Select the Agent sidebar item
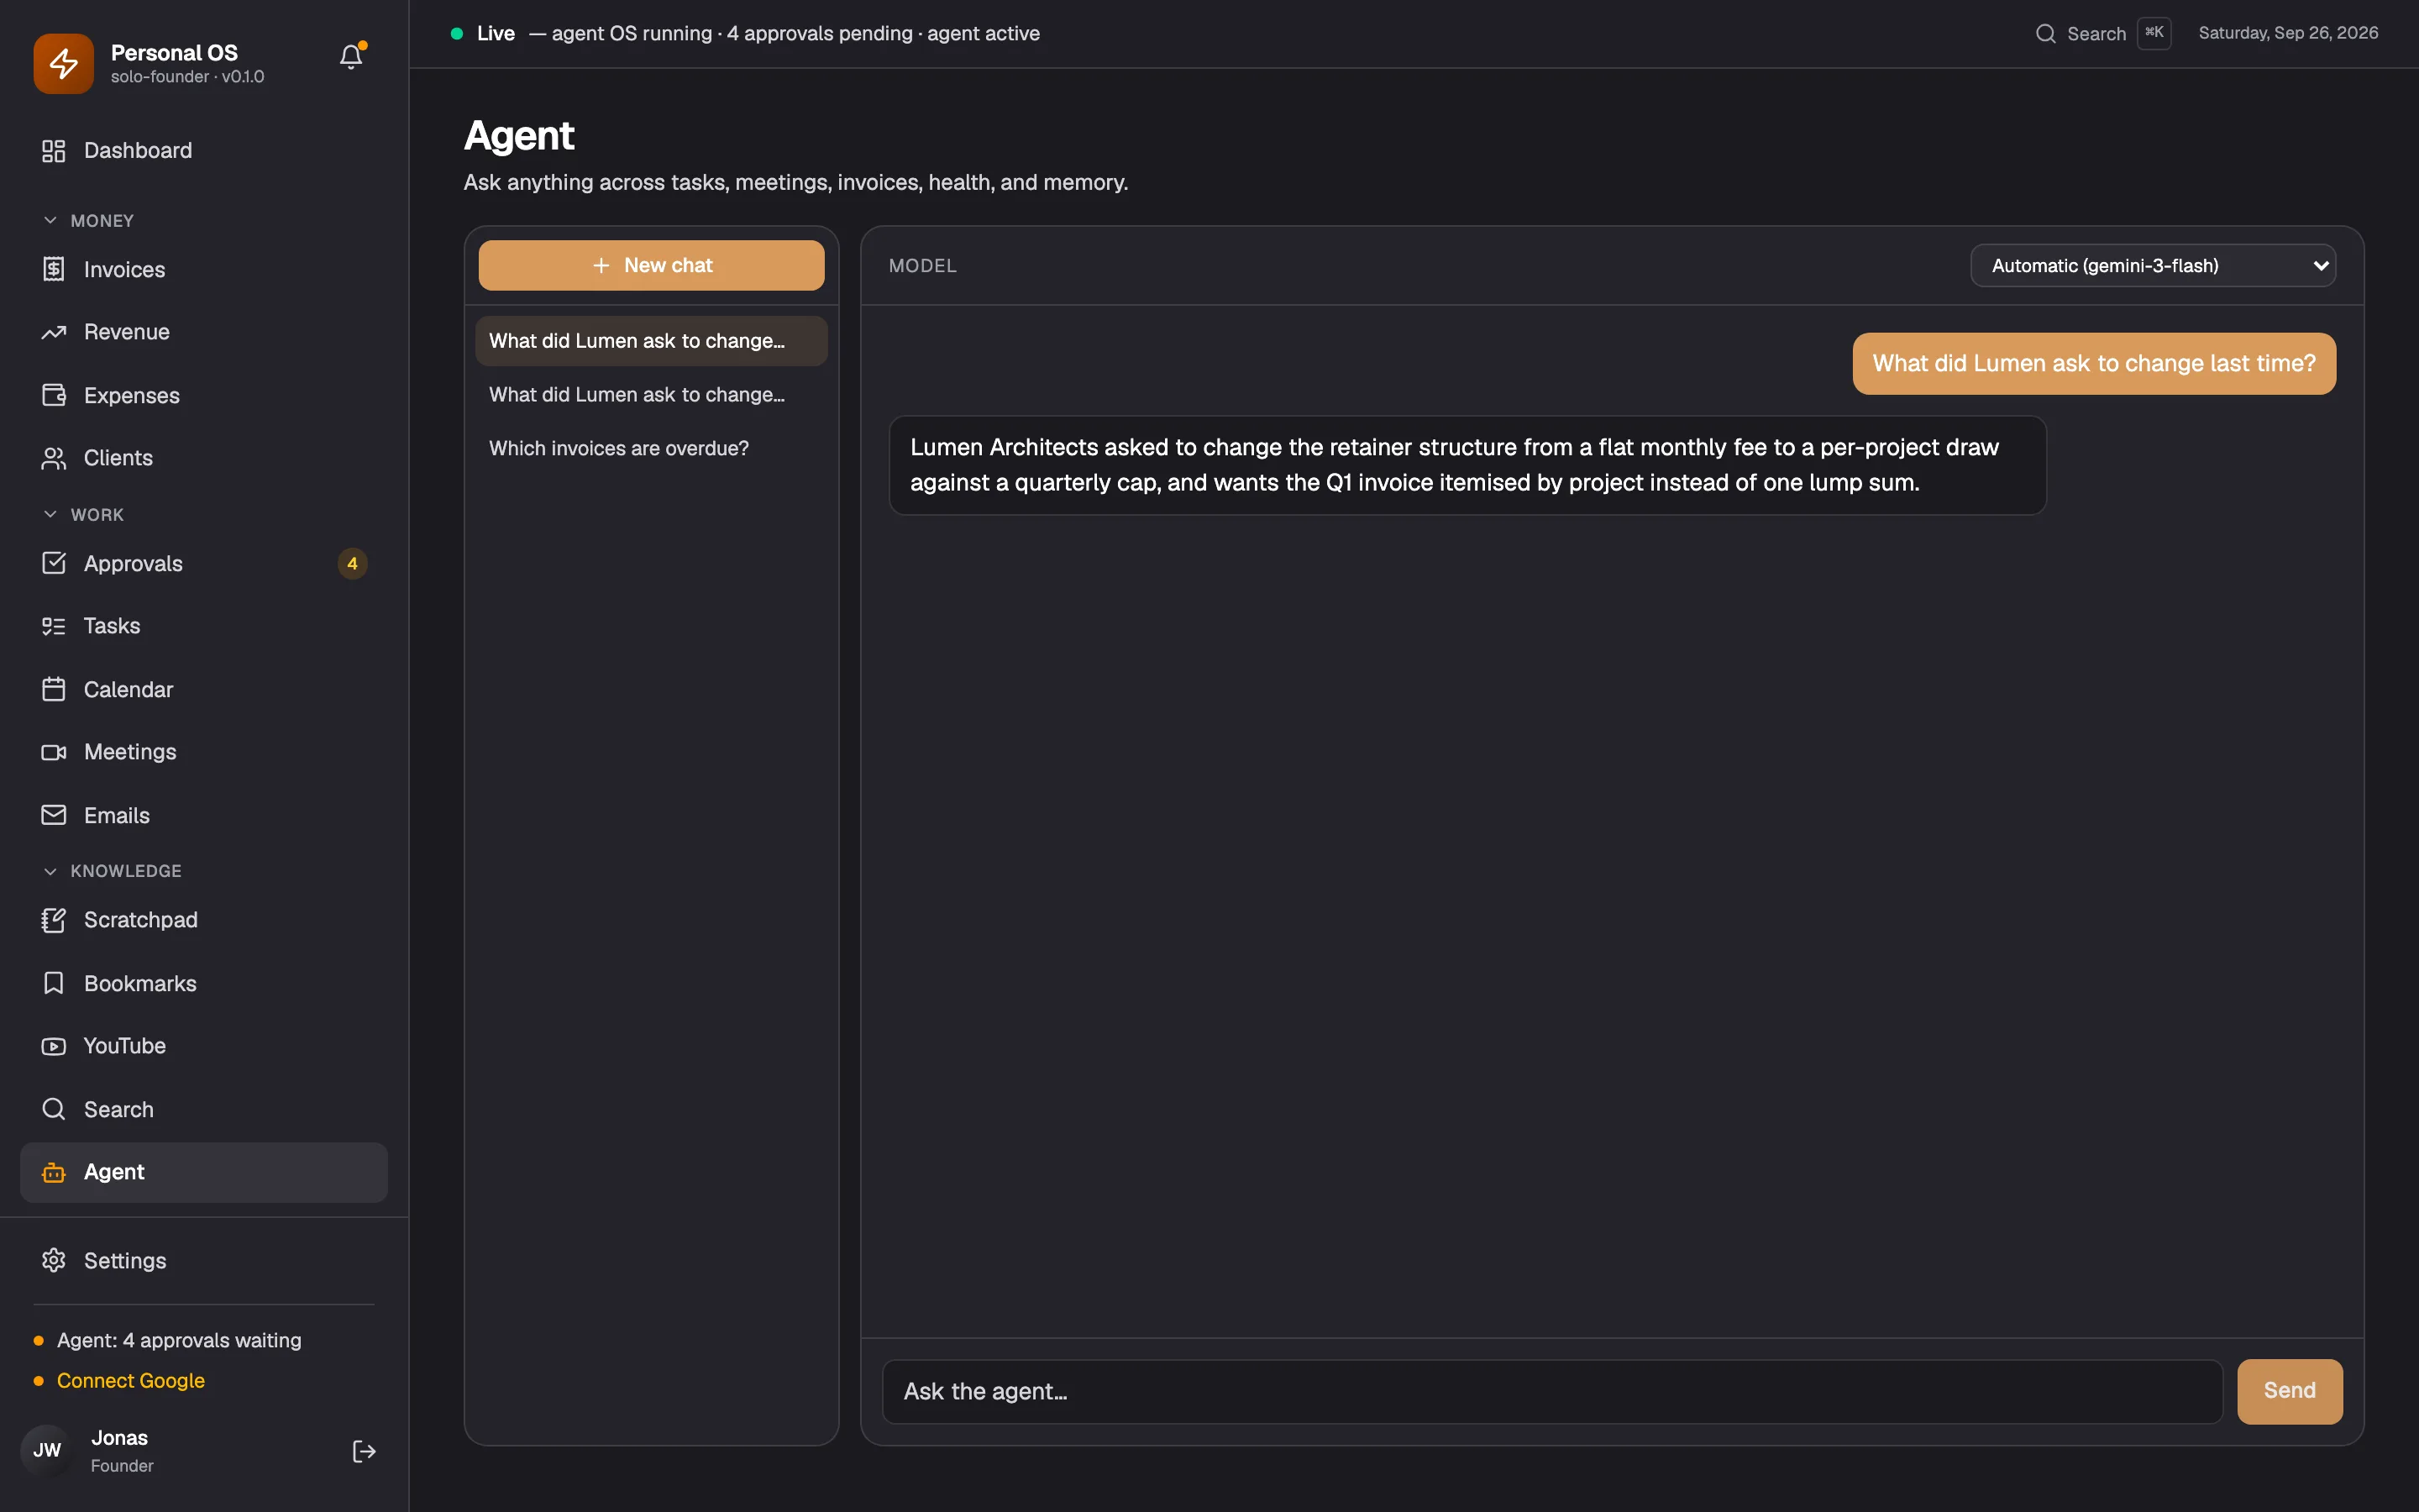The image size is (2419, 1512). click(x=204, y=1172)
